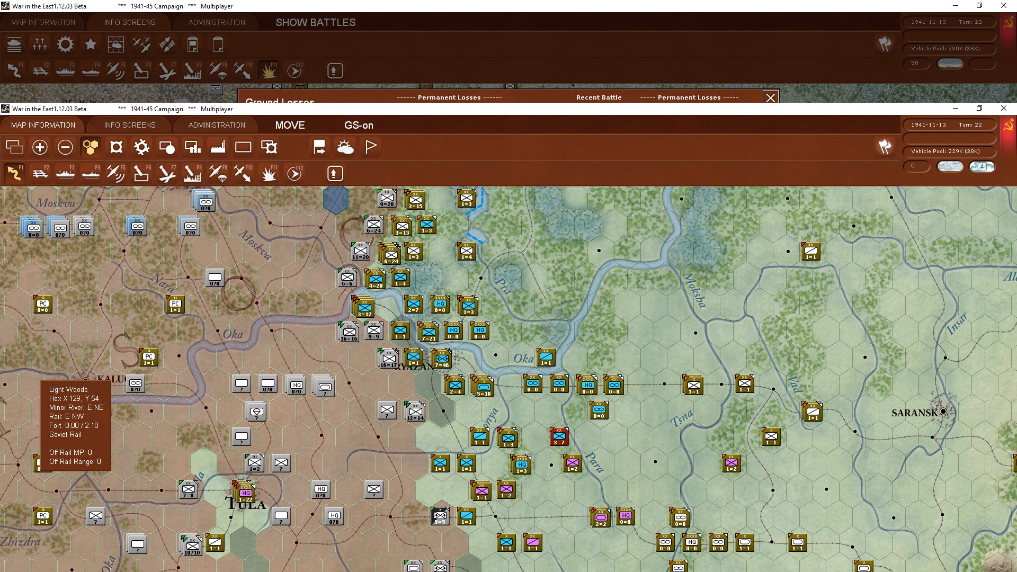This screenshot has height=572, width=1017.
Task: Select Air recon mode F5 in front window
Action: (x=116, y=173)
